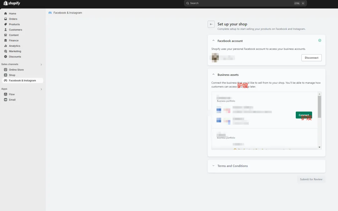Disconnect the Facebook account
338x211 pixels.
(311, 58)
